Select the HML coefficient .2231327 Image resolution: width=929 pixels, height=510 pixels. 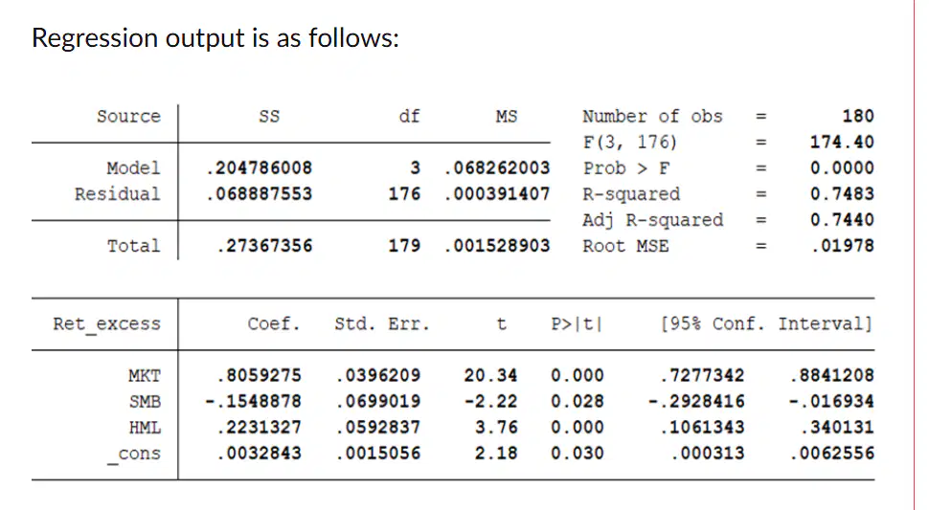coord(260,427)
